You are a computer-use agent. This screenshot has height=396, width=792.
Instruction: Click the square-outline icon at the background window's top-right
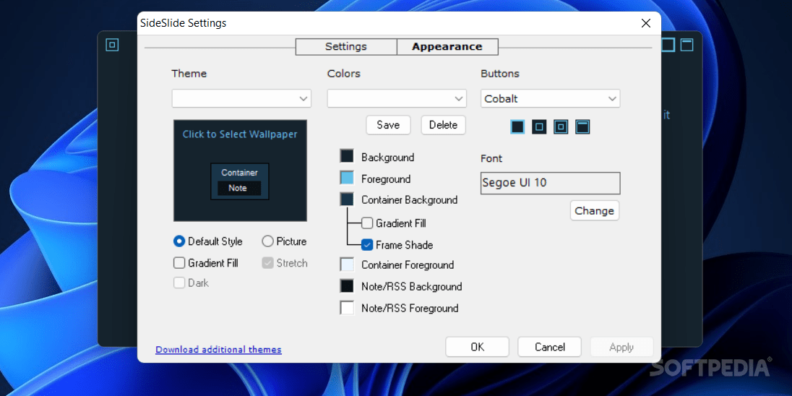coord(668,45)
